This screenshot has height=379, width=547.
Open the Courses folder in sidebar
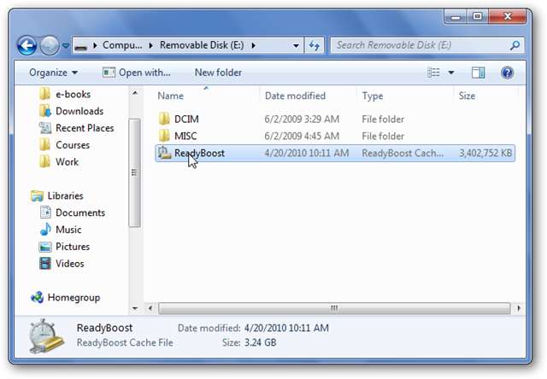coord(73,145)
